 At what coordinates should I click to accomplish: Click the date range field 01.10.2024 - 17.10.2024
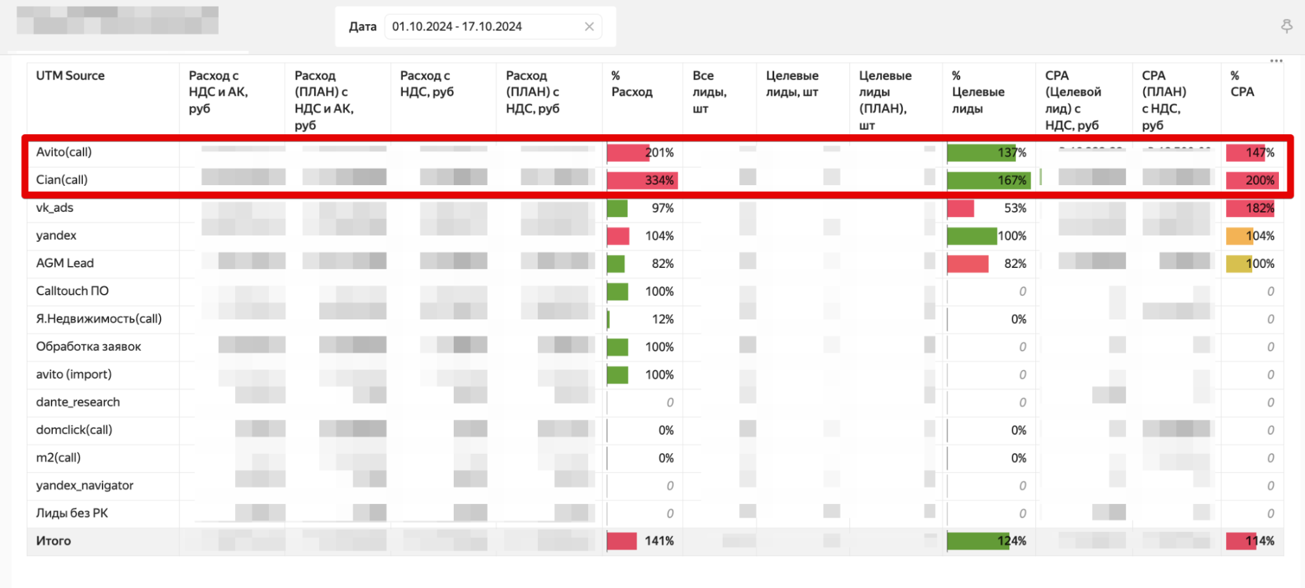coord(483,27)
